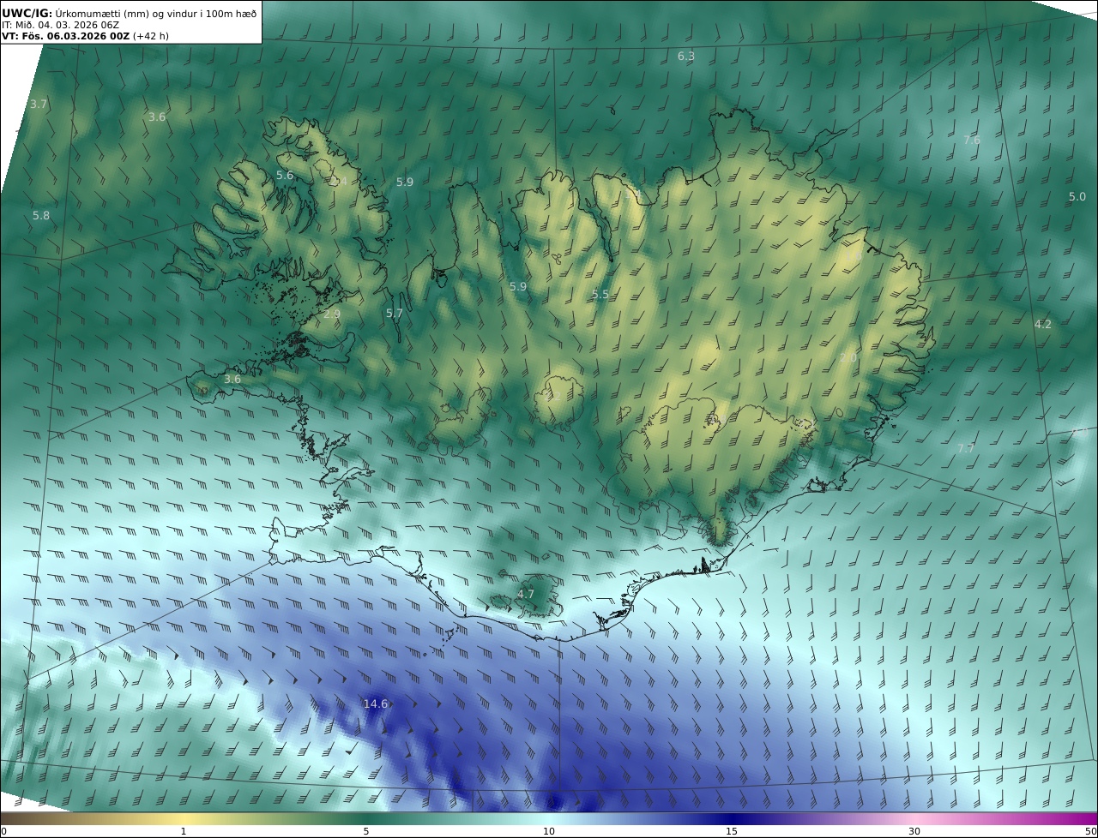Click the colorbar tick label 15
The width and height of the screenshot is (1098, 838).
coord(732,831)
